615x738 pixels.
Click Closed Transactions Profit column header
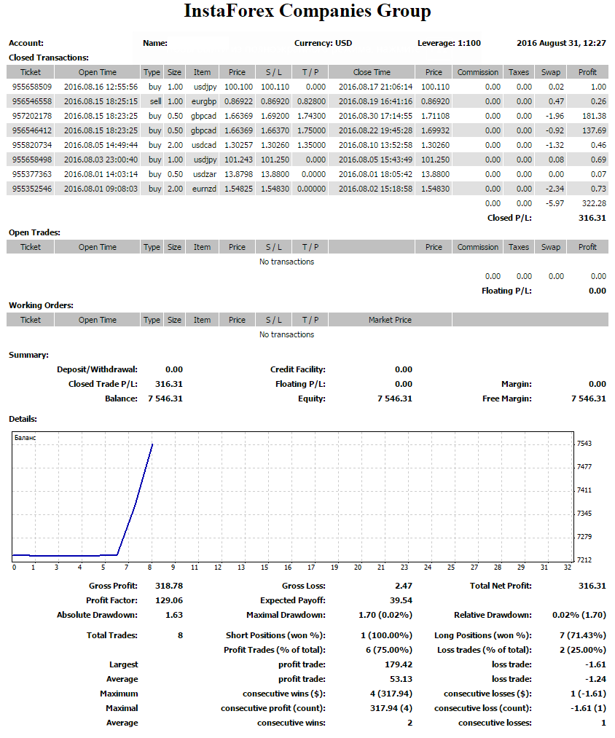[x=587, y=72]
